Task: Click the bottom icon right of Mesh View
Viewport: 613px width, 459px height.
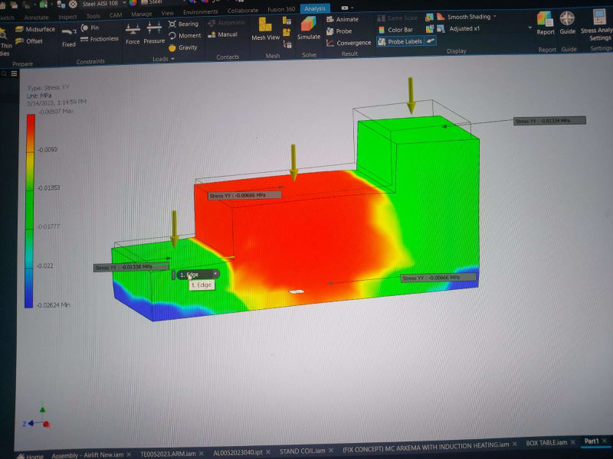Action: tap(287, 44)
